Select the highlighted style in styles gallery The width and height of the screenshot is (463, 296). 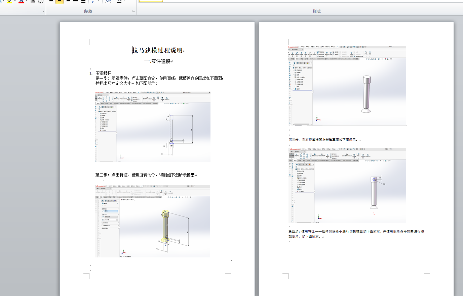[x=151, y=1]
